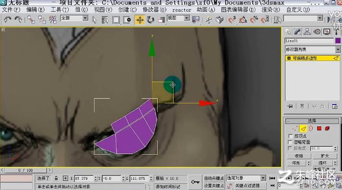Expand the 修改器列表 dropdown
Viewport: 342px width, 190px height.
[x=313, y=50]
